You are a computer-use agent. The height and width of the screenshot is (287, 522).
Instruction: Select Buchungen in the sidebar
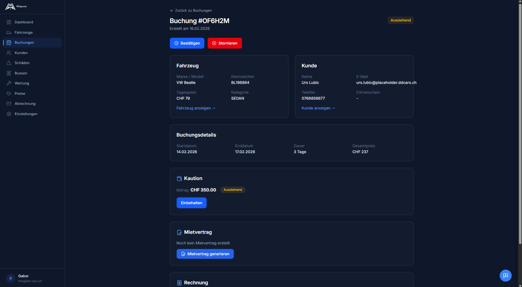[x=24, y=43]
